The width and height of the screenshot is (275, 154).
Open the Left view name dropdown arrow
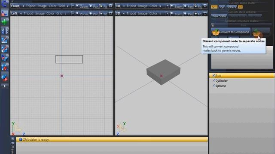[x=21, y=13]
